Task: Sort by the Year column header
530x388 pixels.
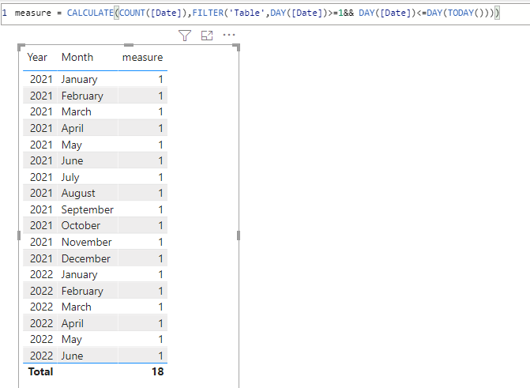Action: point(37,57)
